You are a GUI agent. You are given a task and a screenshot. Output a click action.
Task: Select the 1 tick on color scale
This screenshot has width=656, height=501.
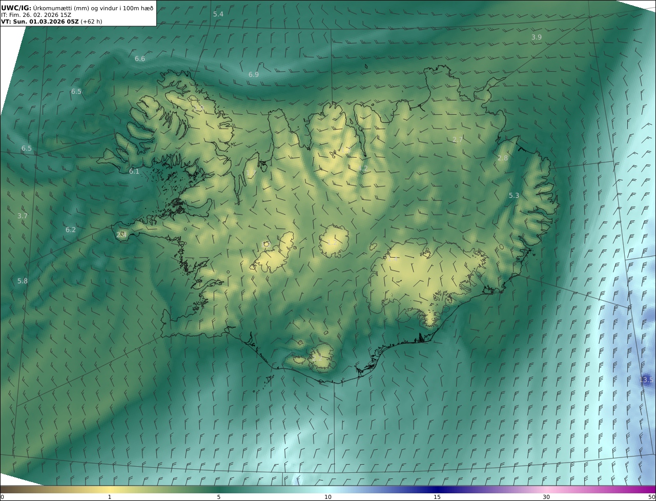coord(110,497)
